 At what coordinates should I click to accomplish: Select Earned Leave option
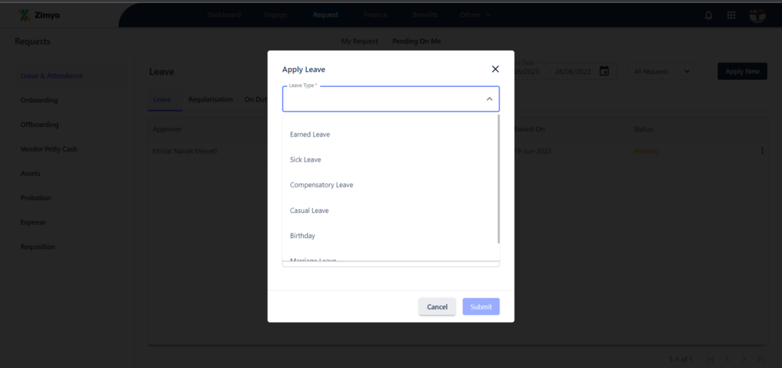(x=390, y=134)
